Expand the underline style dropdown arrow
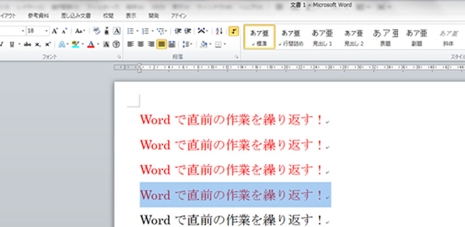Viewport: 465px width, 227px height. 19,44
